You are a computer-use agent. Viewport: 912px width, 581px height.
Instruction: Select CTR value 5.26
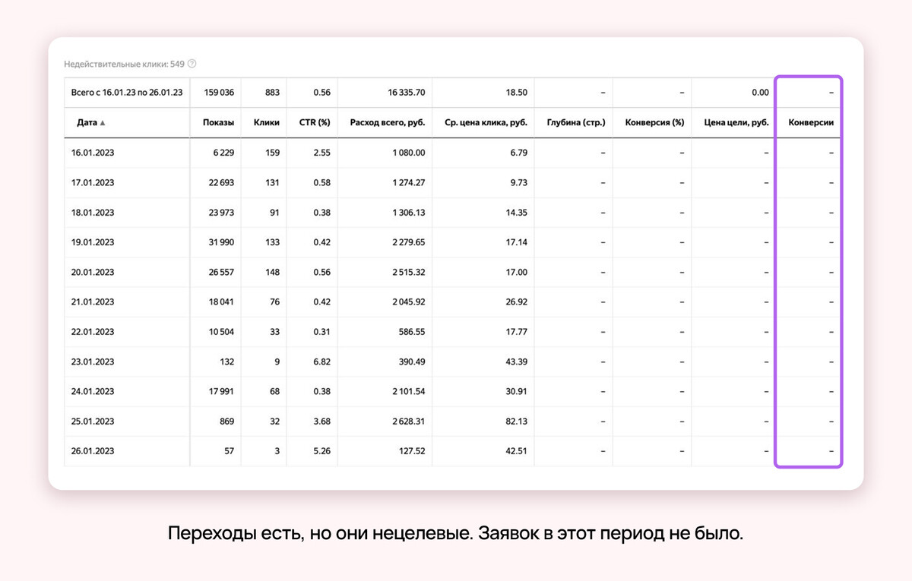pyautogui.click(x=322, y=451)
